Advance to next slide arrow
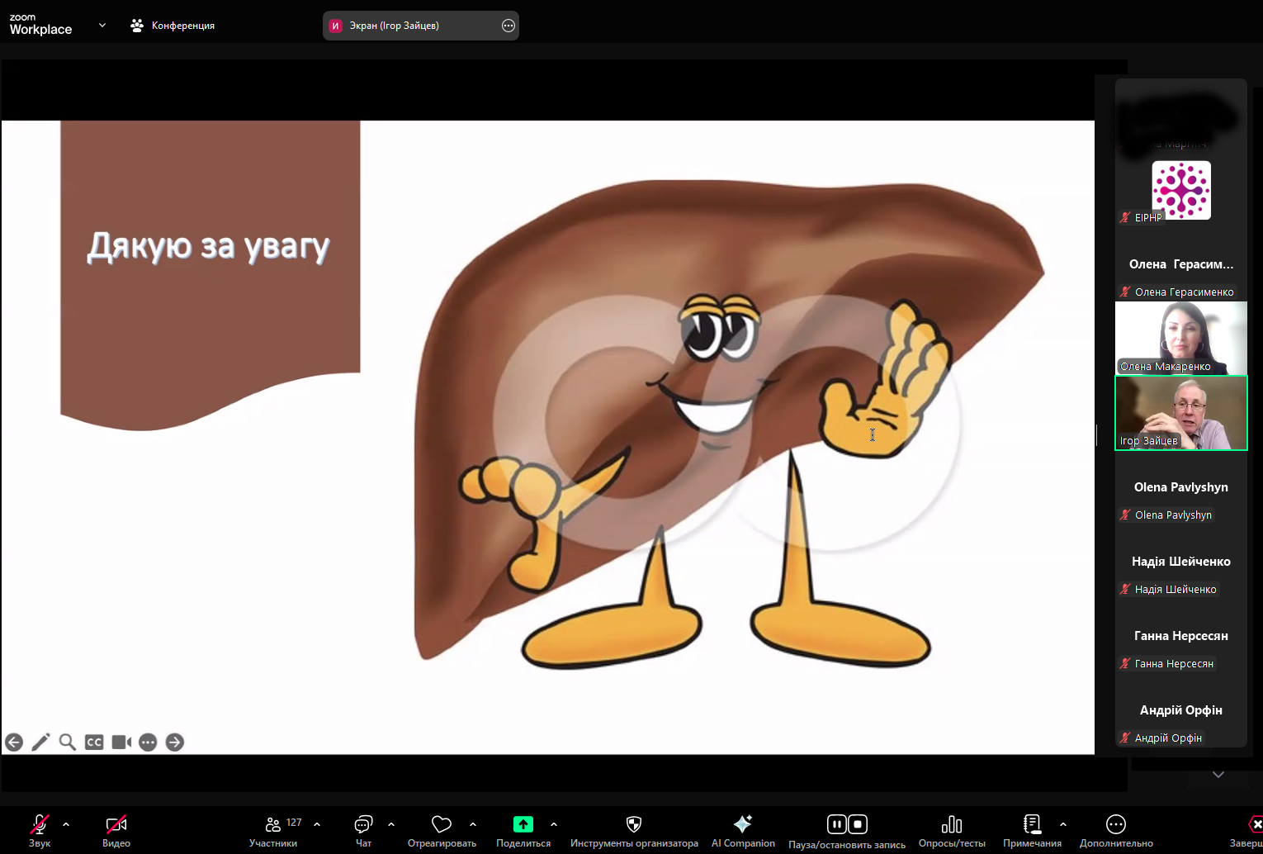The width and height of the screenshot is (1263, 854). (x=174, y=742)
